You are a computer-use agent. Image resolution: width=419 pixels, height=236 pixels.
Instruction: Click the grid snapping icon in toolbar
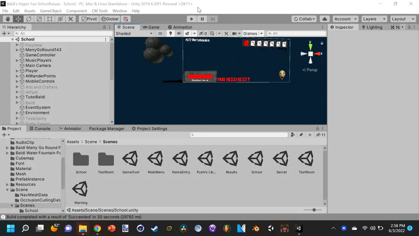pyautogui.click(x=126, y=19)
